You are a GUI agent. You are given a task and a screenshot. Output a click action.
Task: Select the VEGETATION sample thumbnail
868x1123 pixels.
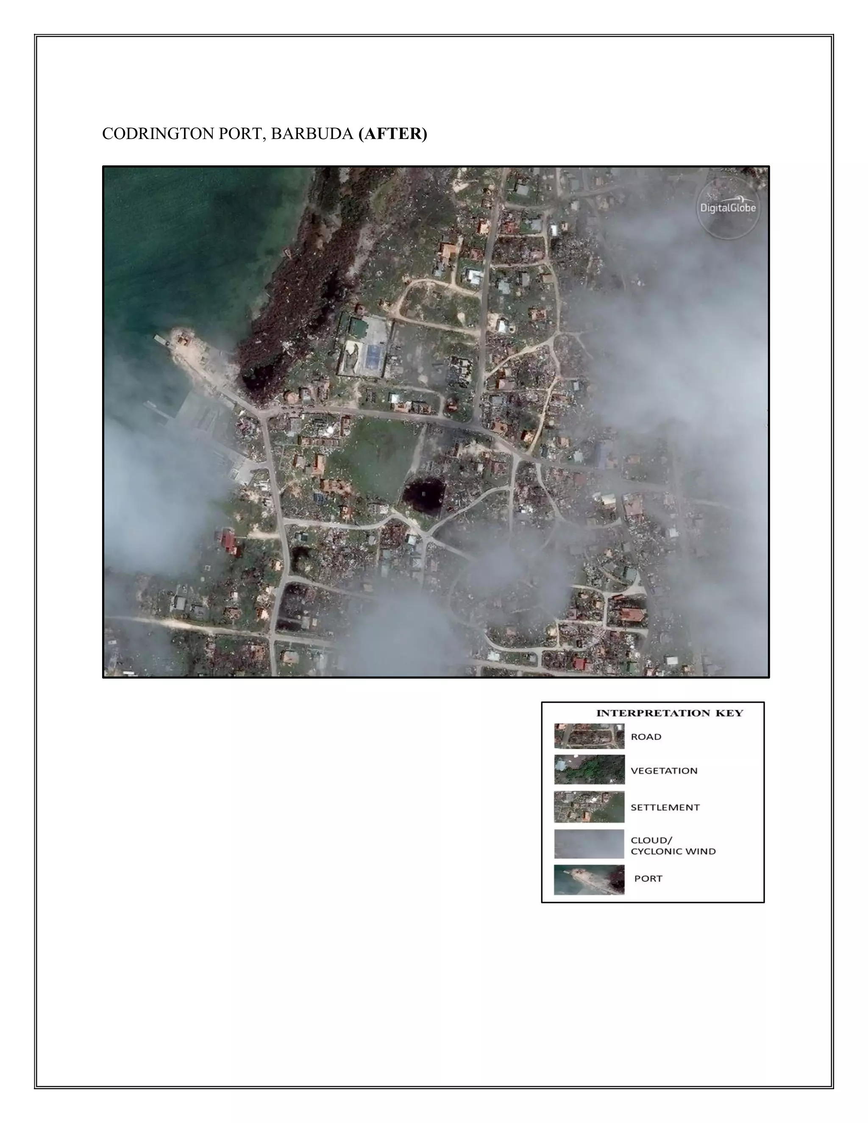pos(589,770)
